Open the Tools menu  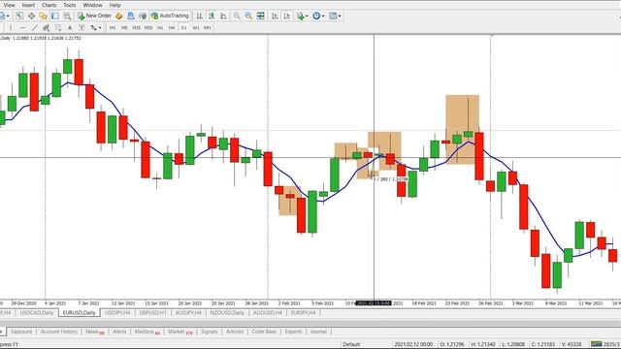click(x=70, y=5)
